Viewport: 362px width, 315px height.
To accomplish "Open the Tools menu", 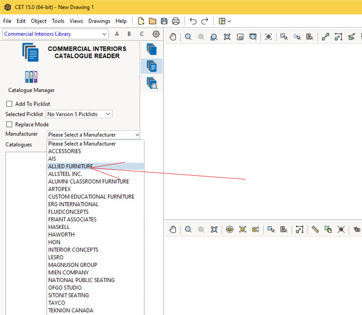I will click(58, 21).
